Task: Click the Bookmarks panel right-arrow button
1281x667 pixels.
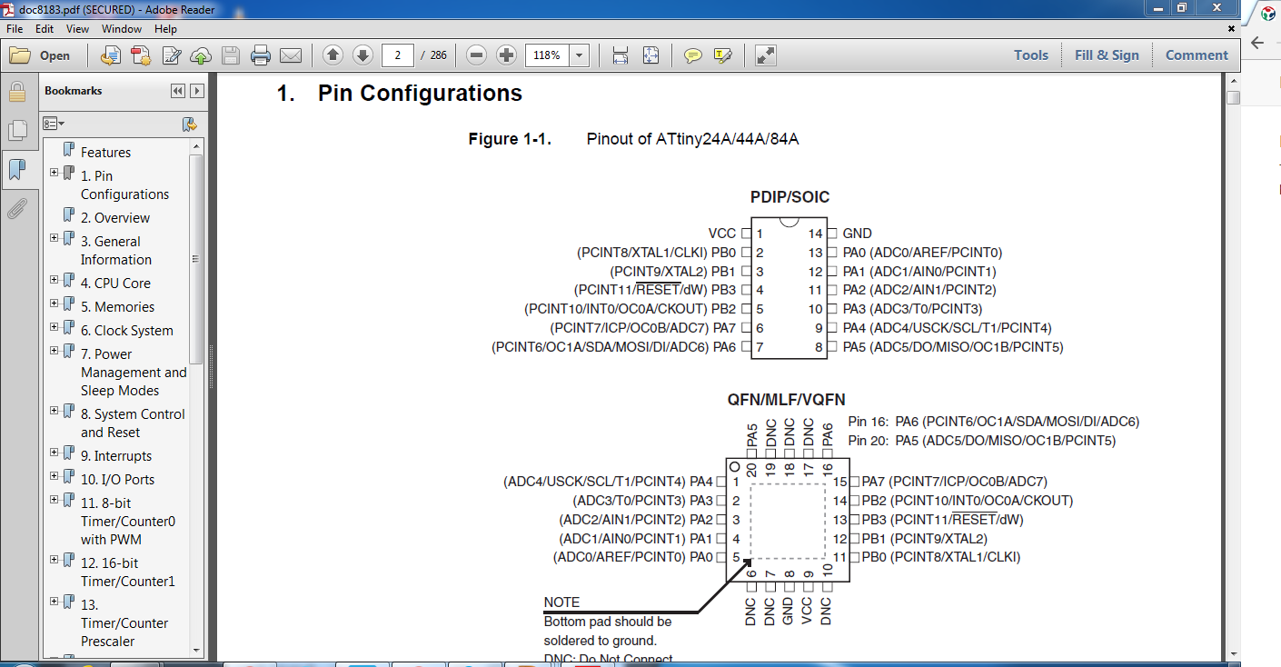Action: point(196,91)
